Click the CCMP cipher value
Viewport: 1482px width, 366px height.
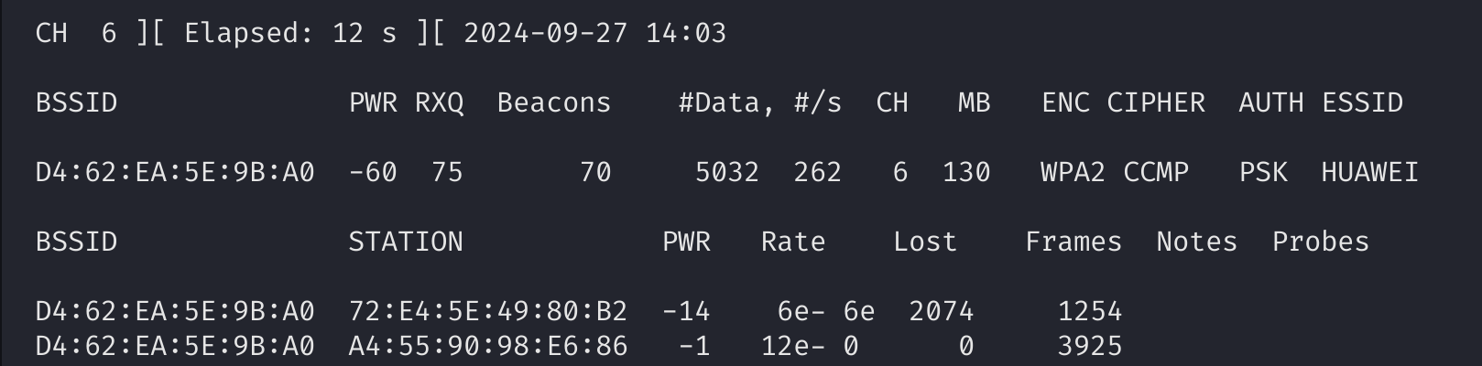tap(1156, 172)
